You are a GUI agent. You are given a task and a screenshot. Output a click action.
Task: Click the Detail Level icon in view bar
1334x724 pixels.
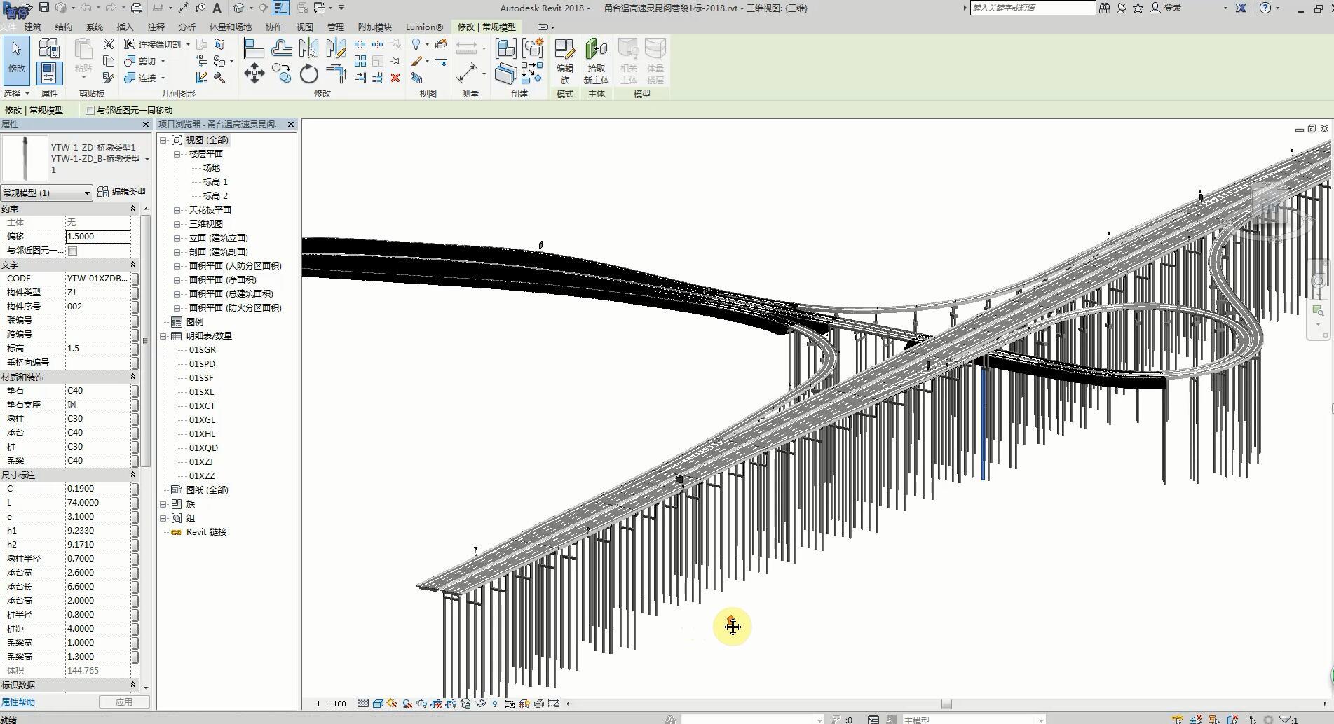click(363, 704)
